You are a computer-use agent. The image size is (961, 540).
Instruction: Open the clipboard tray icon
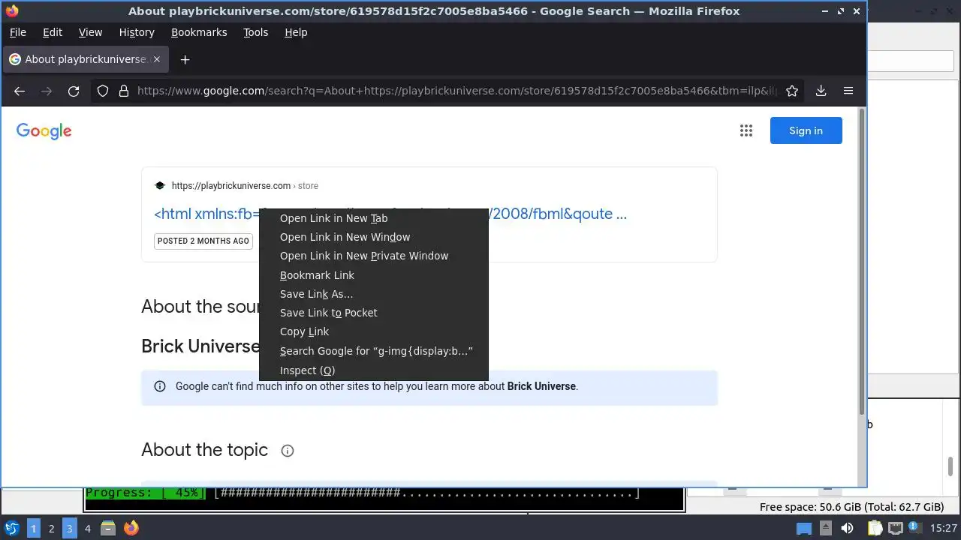[875, 529]
